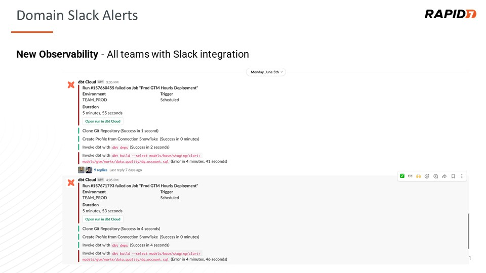486x273 pixels.
Task: Click 'New Observability' bold heading
Action: point(57,54)
